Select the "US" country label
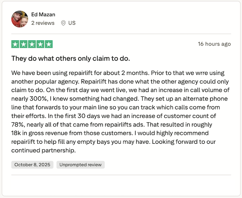Image resolution: width=242 pixels, height=198 pixels. [x=72, y=23]
